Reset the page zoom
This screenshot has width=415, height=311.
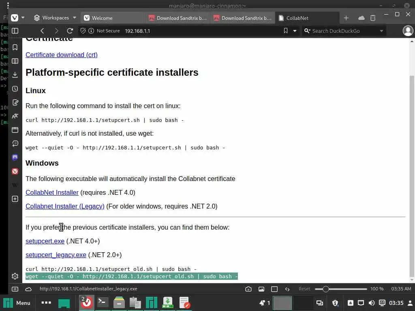304,289
